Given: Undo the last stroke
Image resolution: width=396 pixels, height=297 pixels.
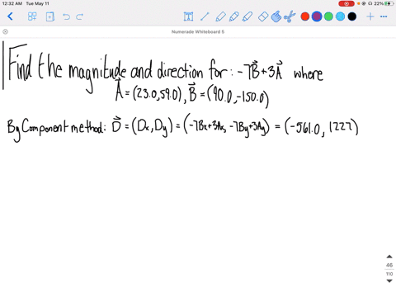Looking at the screenshot, I should tap(66, 16).
